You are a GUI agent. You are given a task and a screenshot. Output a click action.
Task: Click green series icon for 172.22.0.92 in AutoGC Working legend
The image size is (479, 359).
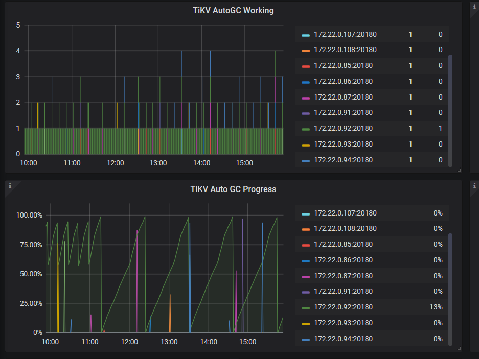[x=306, y=129]
